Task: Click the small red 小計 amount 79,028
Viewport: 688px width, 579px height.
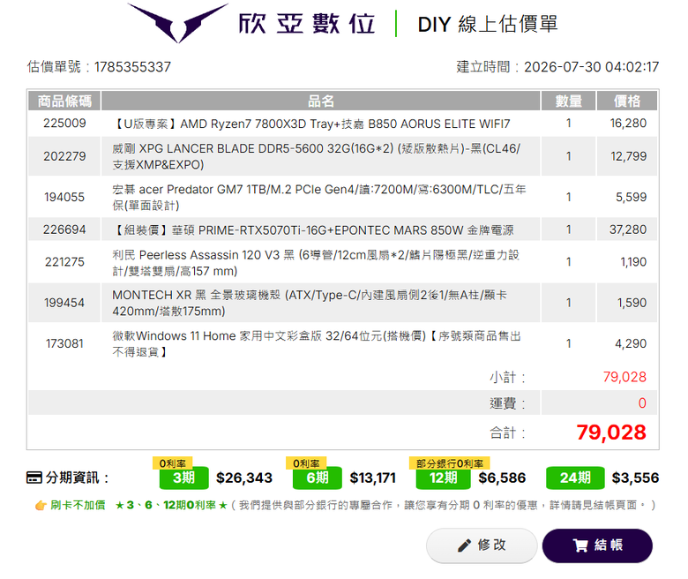Action: point(624,377)
